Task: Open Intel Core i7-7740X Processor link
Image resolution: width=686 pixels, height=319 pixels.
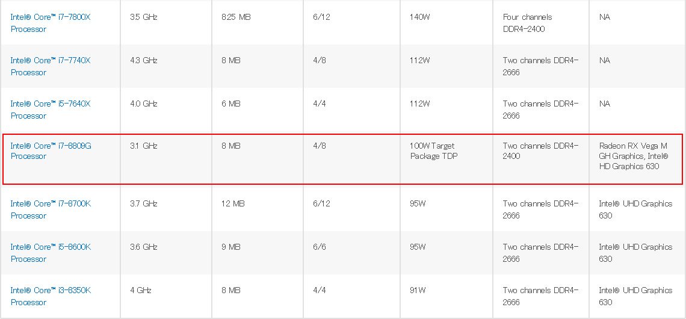Action: click(51, 67)
